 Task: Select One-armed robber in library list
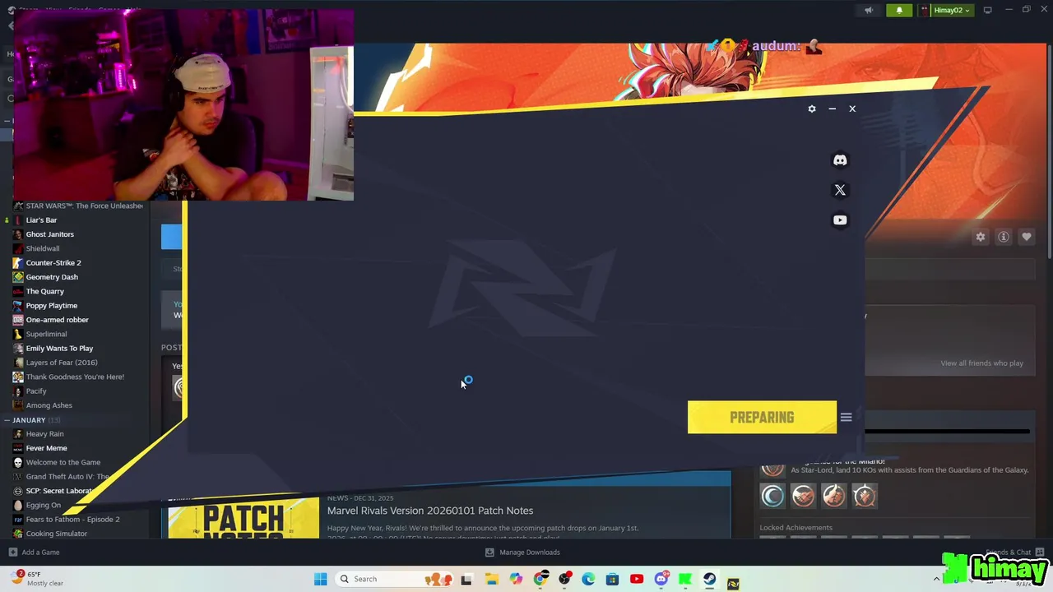[x=57, y=320]
